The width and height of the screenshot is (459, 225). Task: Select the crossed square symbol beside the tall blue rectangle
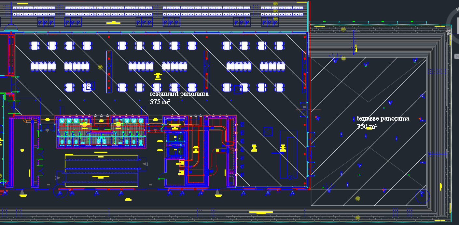(268, 131)
